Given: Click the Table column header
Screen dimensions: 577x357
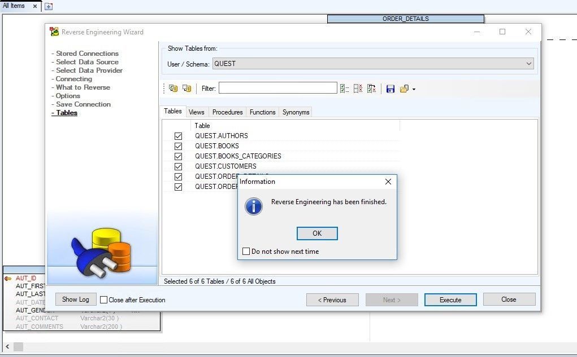Looking at the screenshot, I should [295, 126].
